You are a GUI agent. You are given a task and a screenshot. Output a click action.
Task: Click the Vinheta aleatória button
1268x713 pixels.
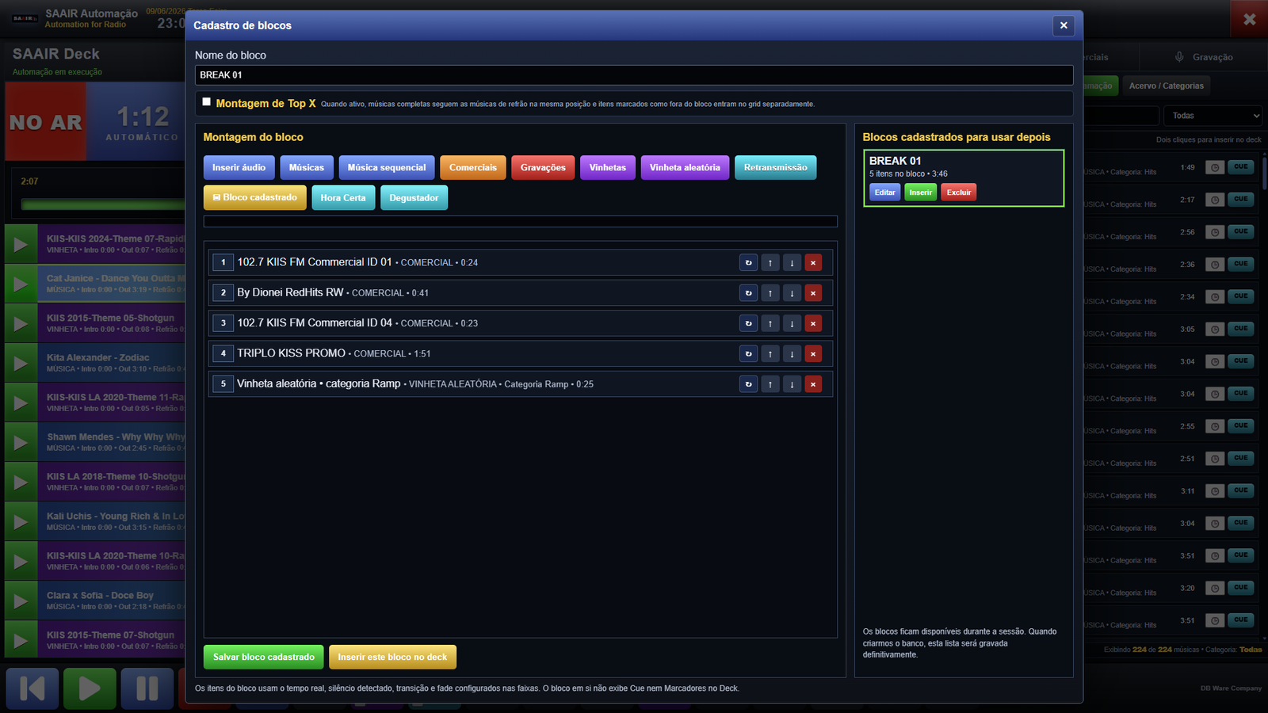click(685, 168)
